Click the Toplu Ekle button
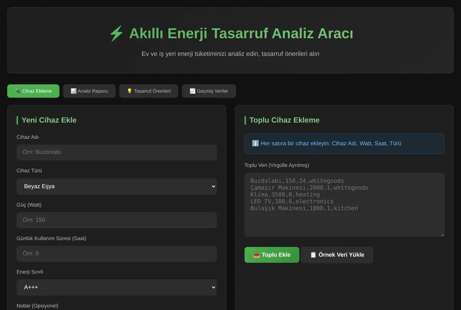Viewport: 461px width, 310px height. (x=272, y=255)
